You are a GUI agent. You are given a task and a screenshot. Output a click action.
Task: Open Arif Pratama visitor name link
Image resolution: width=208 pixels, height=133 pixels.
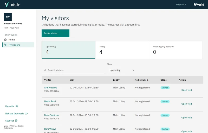point(51,88)
